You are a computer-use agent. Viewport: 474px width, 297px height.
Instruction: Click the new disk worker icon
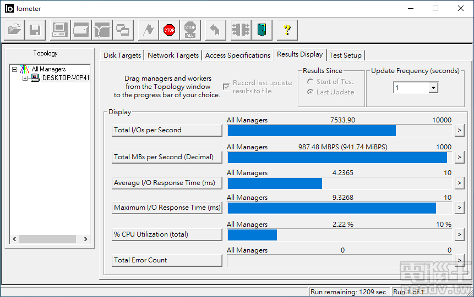coord(81,30)
